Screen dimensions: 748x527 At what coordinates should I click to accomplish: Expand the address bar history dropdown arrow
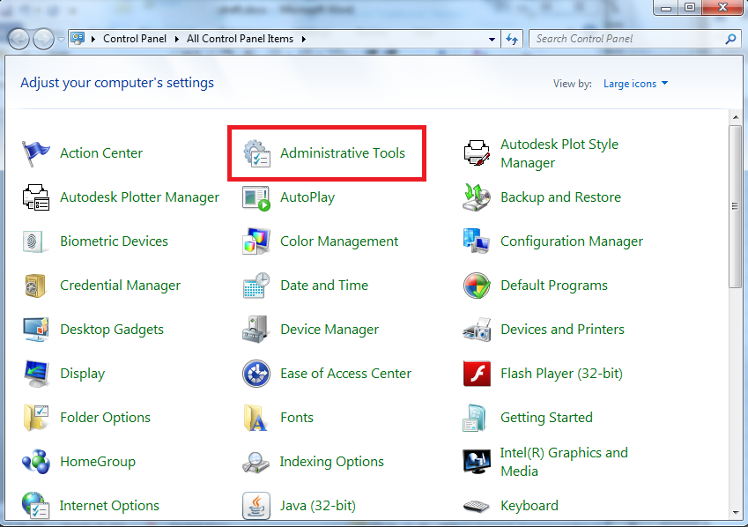coord(492,39)
